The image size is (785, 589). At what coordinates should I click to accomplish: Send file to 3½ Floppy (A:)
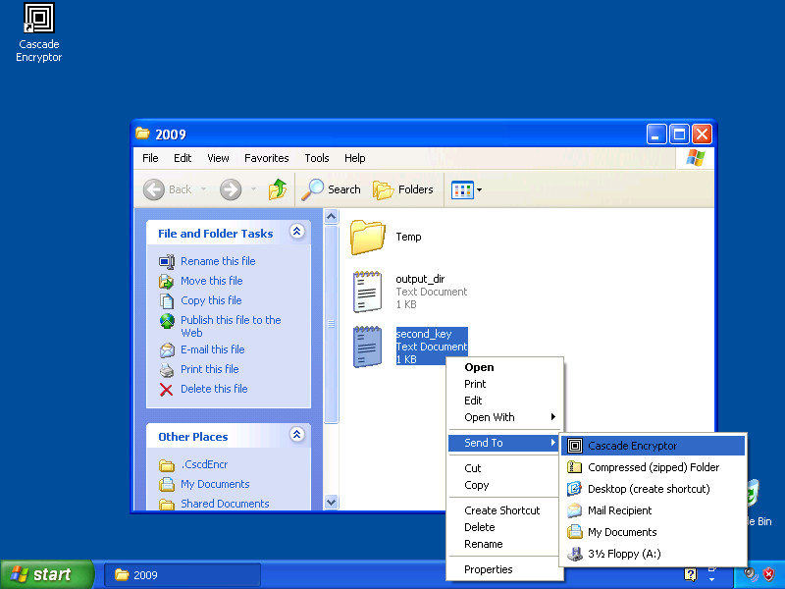point(653,554)
